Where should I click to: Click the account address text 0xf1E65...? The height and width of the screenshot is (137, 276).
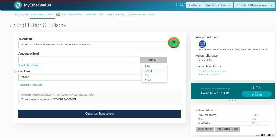pyautogui.click(x=233, y=50)
